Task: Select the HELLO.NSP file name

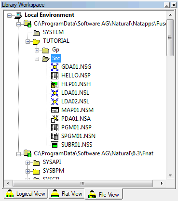Action: tap(76, 75)
